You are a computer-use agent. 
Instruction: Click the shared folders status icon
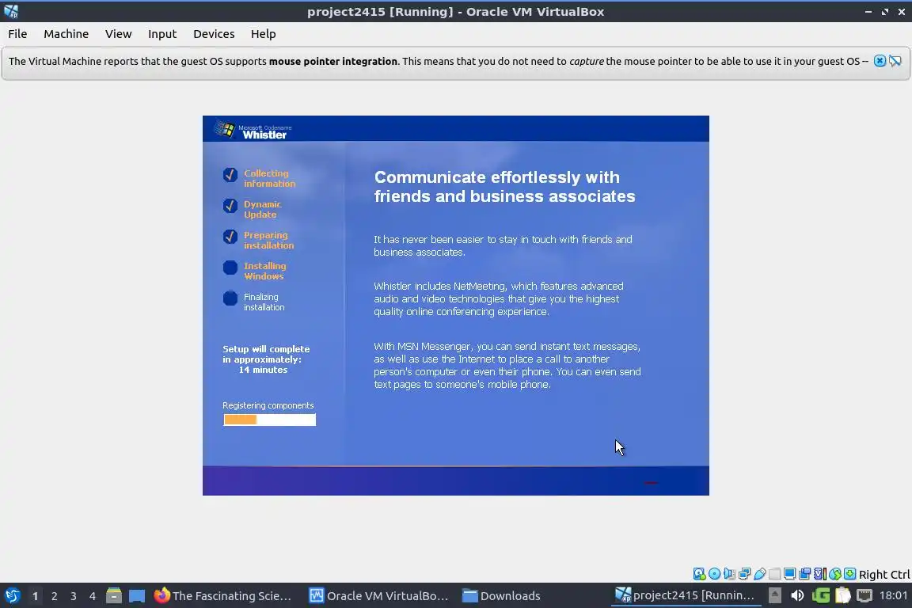[x=775, y=574]
